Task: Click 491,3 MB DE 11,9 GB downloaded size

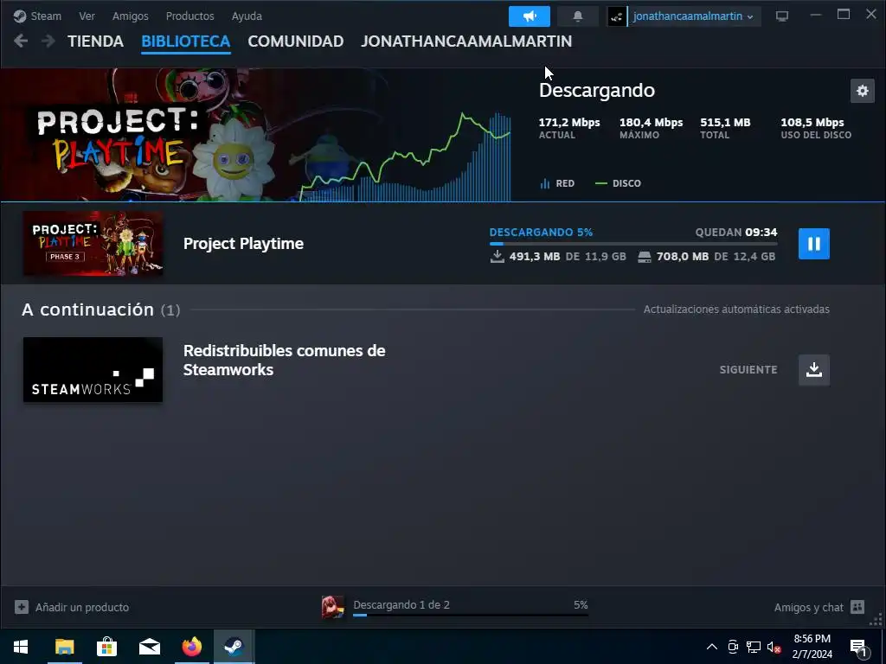Action: [558, 256]
